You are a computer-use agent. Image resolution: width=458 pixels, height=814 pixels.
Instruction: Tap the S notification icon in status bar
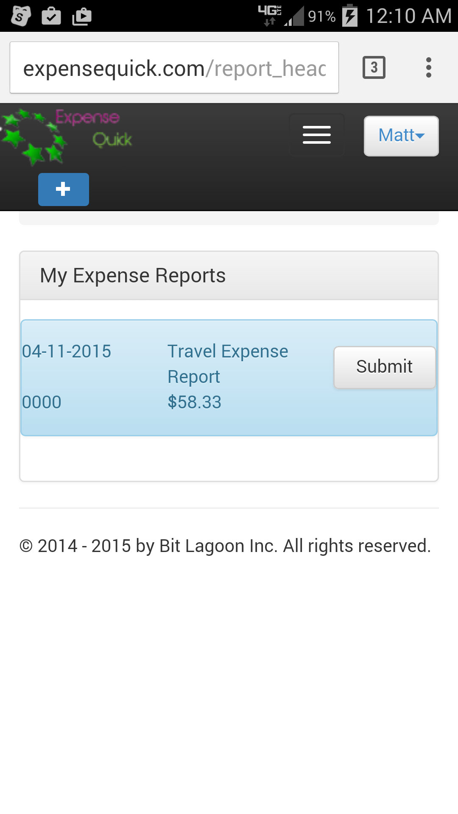[20, 17]
